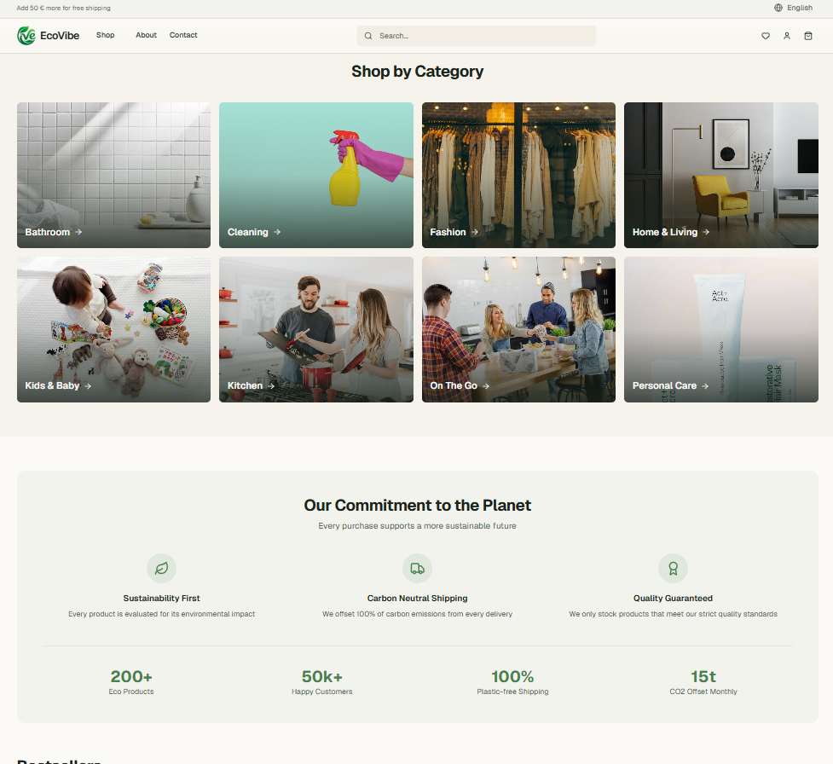Click 'Our Commitment to the Planet' heading

coord(417,506)
